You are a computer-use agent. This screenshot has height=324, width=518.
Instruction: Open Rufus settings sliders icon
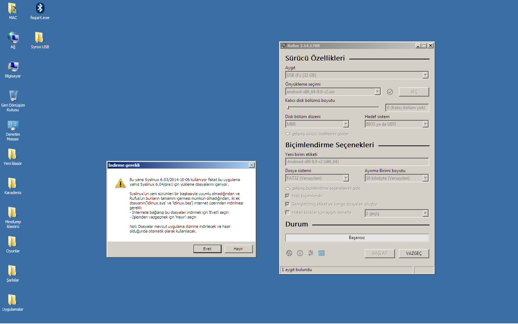(311, 253)
